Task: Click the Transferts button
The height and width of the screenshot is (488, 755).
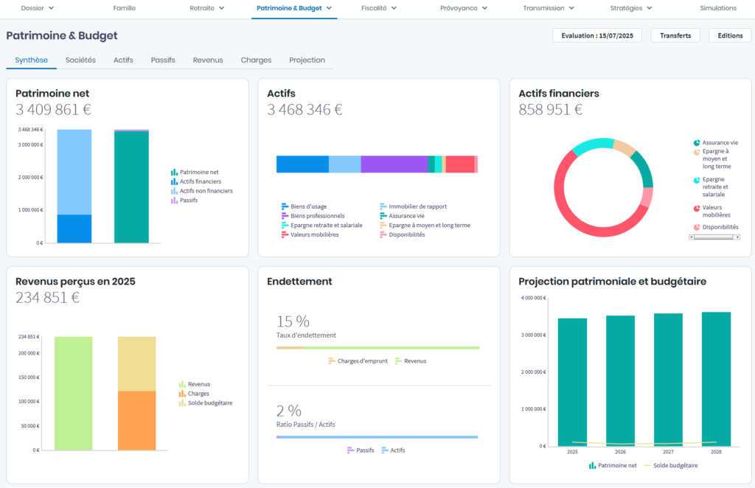Action: (x=675, y=35)
